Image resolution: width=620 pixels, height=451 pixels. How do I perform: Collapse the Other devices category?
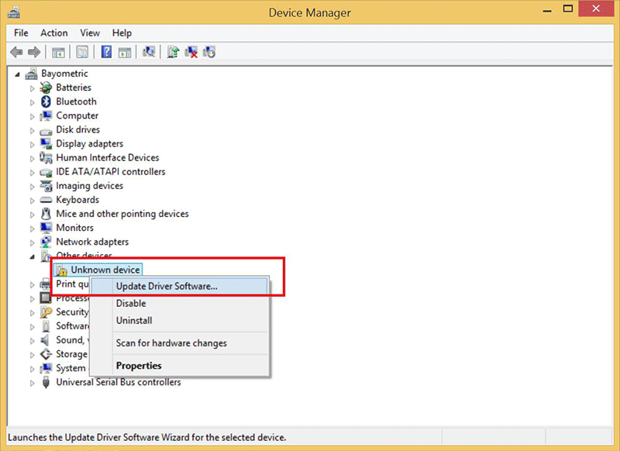[x=31, y=256]
